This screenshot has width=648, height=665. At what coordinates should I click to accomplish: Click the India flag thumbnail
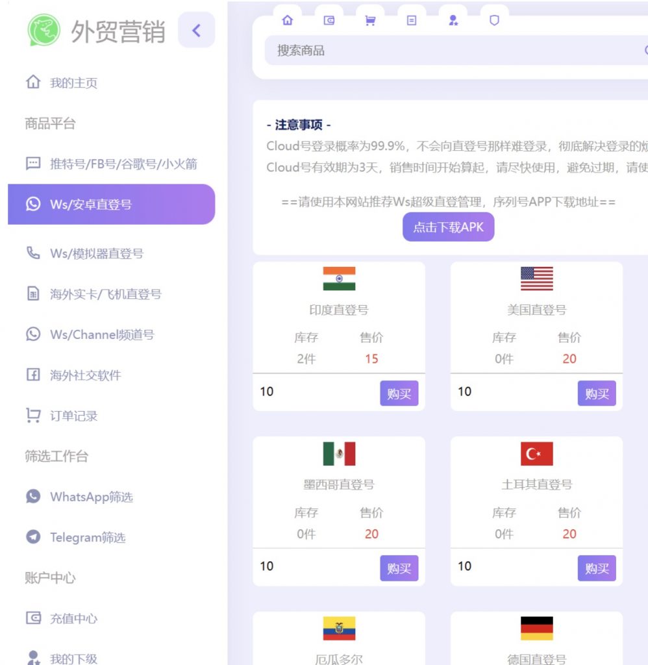pos(339,279)
